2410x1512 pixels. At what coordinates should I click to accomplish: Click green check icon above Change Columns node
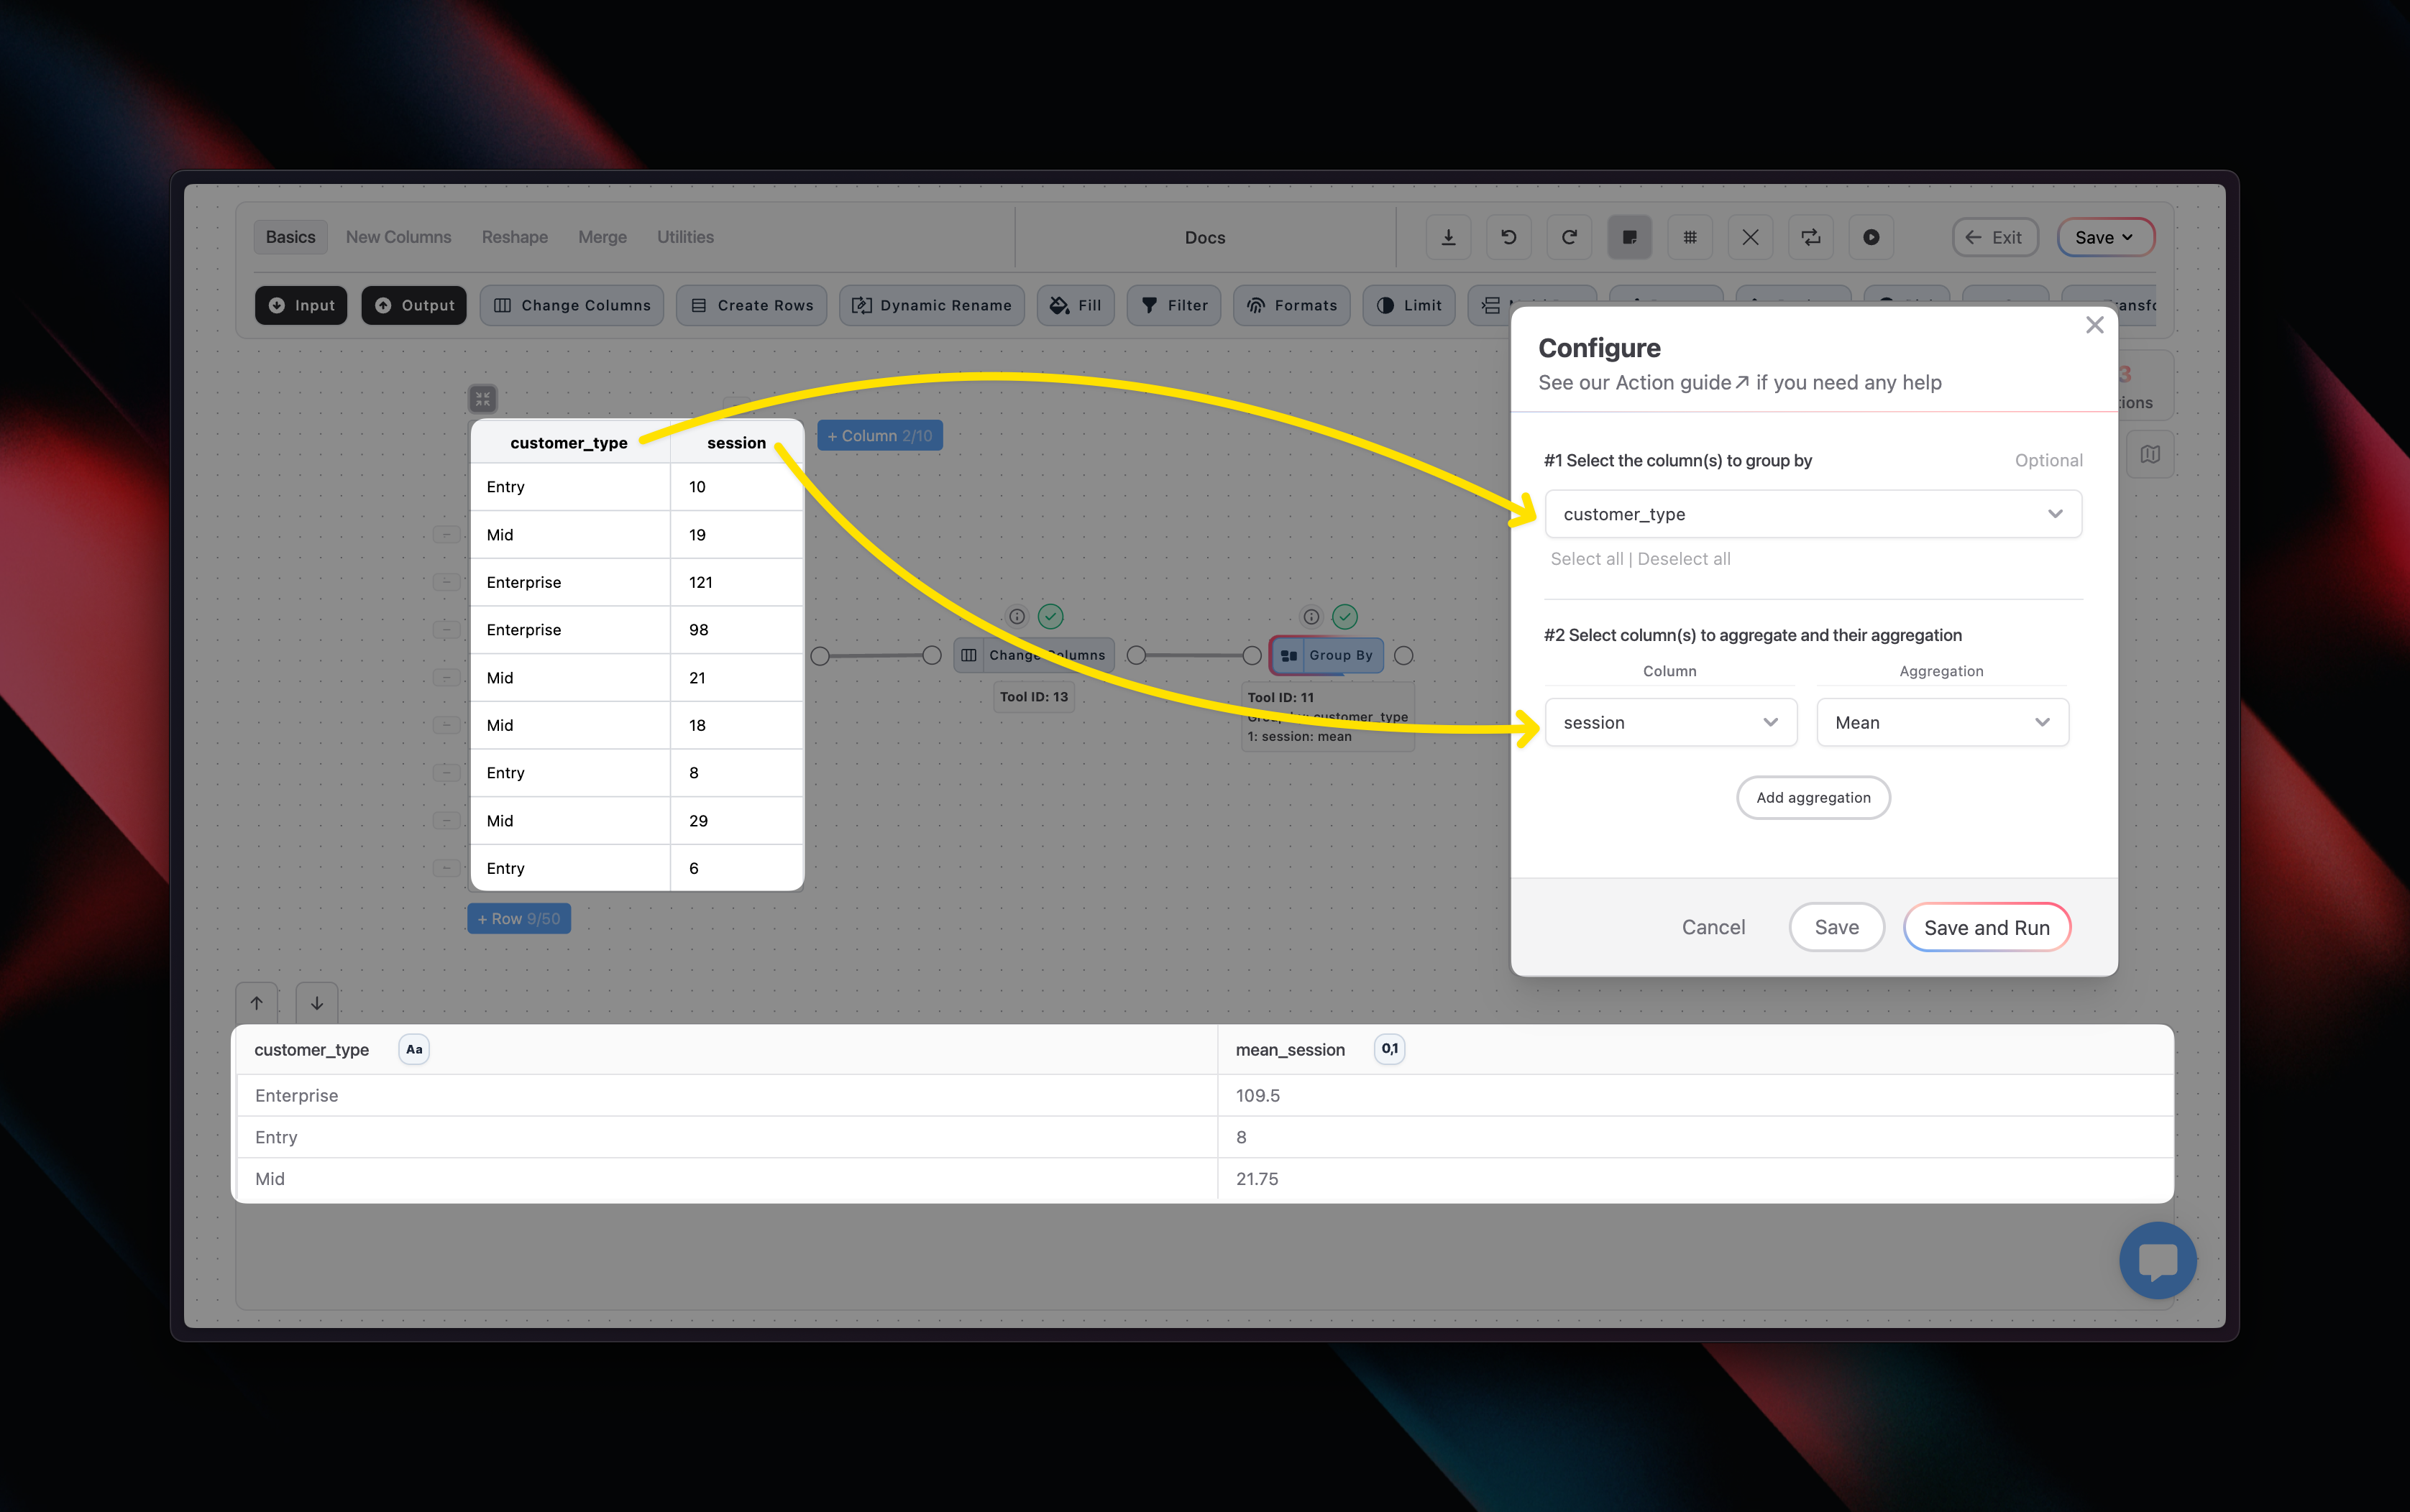[x=1050, y=616]
